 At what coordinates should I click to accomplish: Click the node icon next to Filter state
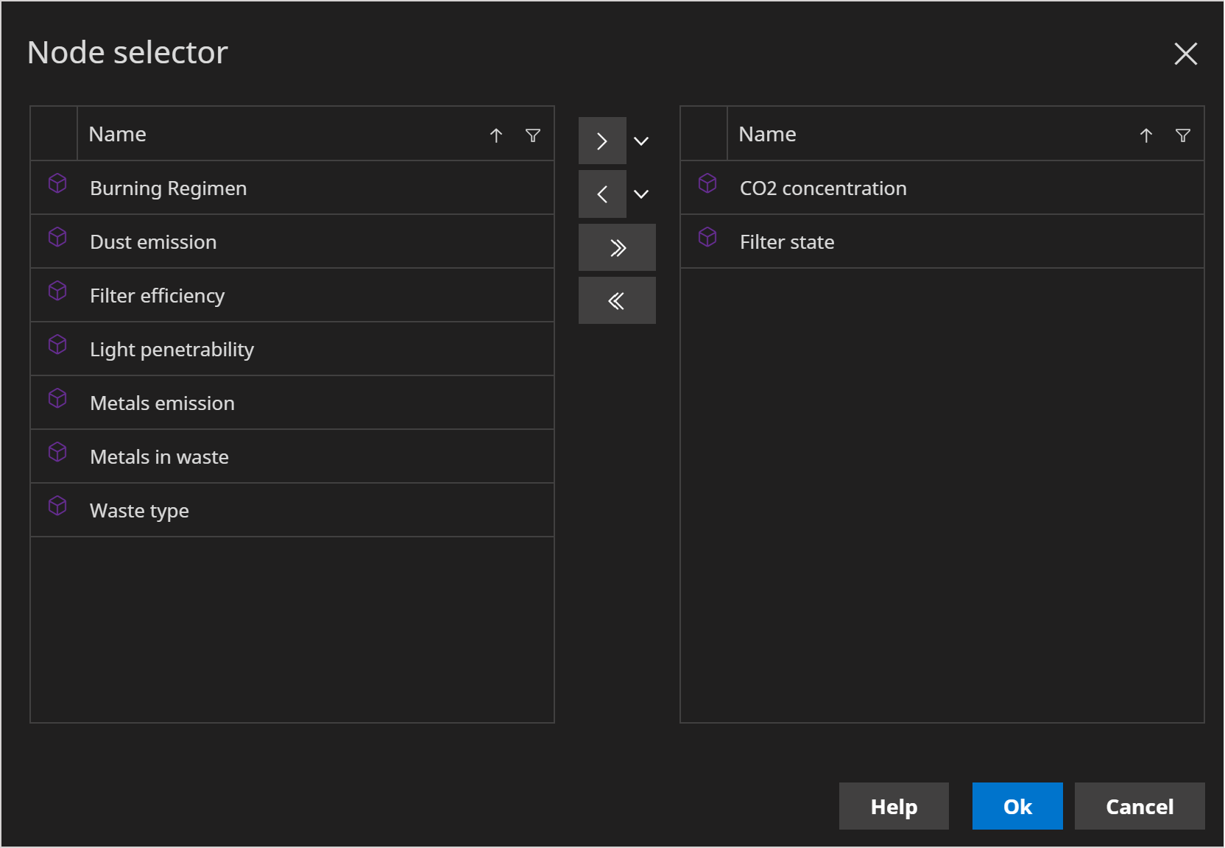pos(707,237)
